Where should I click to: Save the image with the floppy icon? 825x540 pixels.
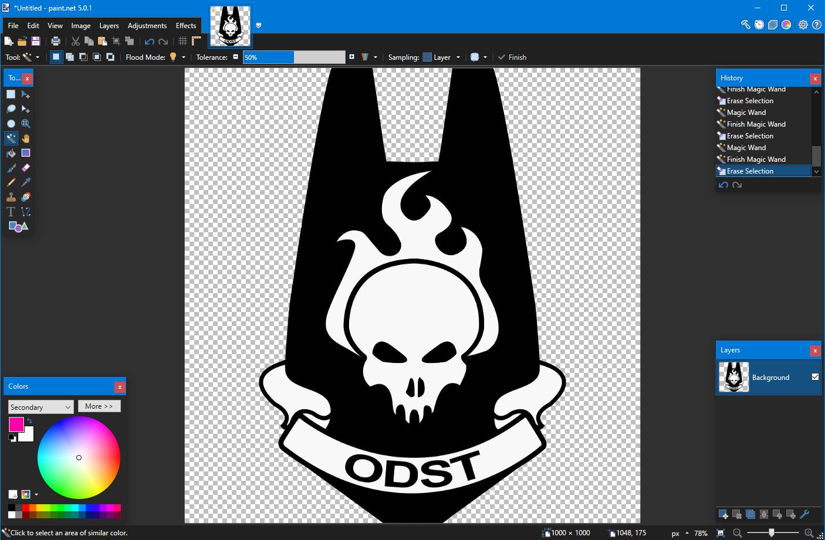tap(36, 41)
